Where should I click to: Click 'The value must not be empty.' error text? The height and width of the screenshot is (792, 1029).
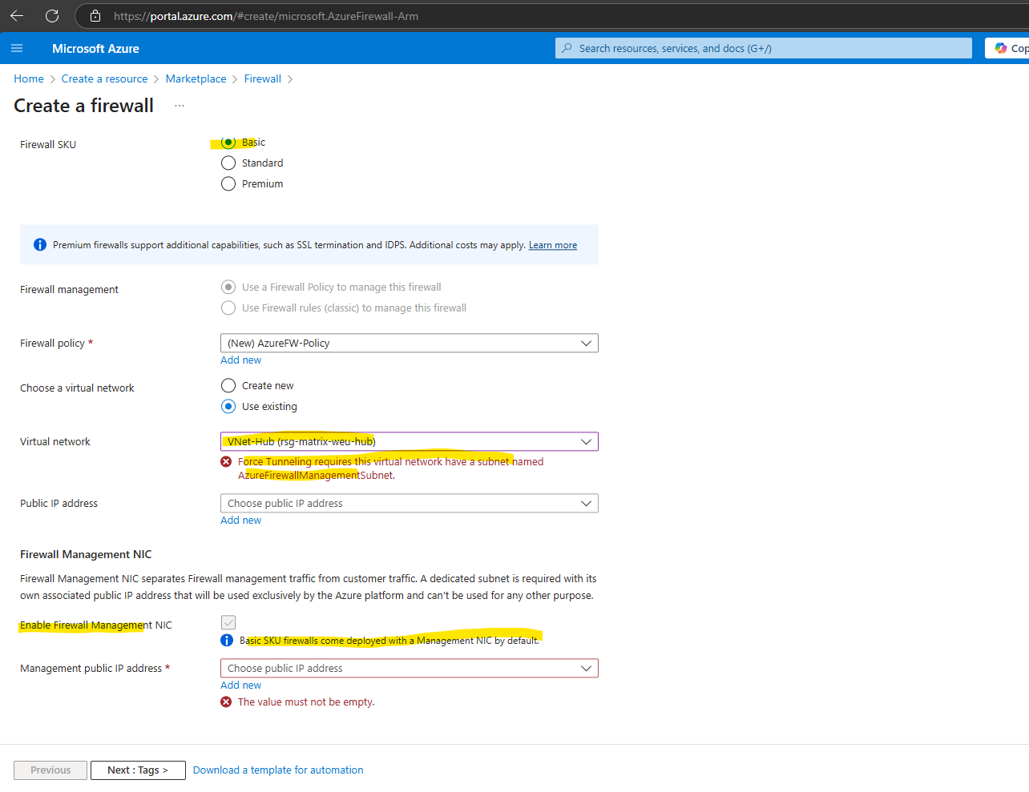306,702
